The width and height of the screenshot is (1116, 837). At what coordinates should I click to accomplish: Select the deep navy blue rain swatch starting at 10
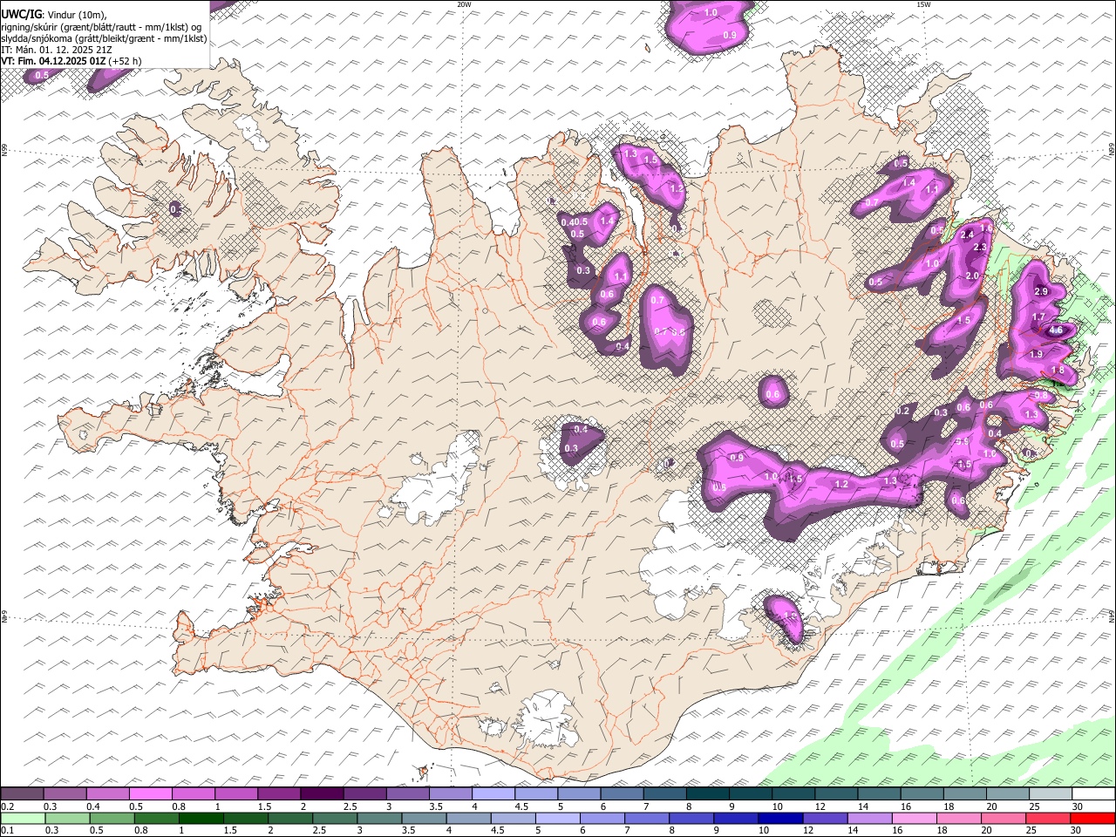click(x=780, y=818)
